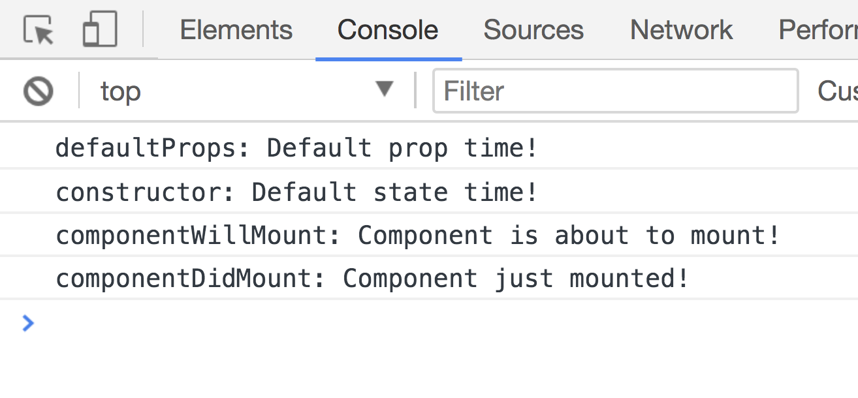This screenshot has width=858, height=398.
Task: Switch to the Elements tab
Action: click(x=236, y=29)
